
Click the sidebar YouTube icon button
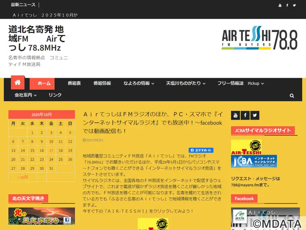click(235, 115)
